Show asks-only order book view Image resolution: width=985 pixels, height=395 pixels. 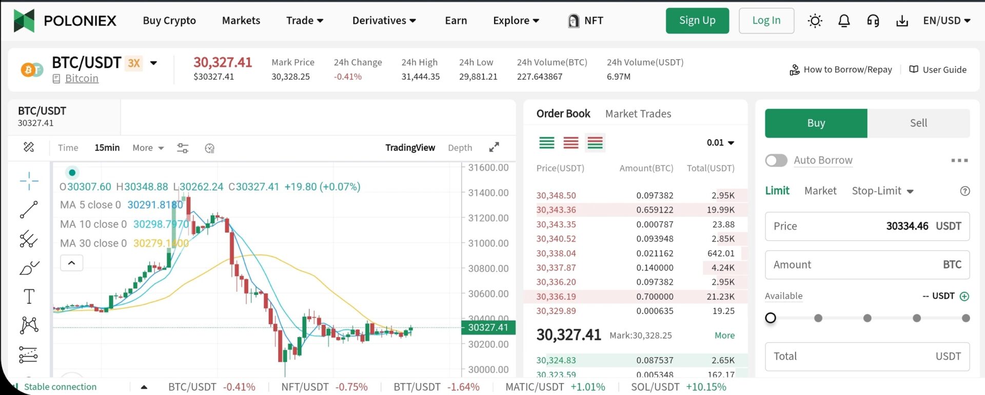click(x=571, y=142)
